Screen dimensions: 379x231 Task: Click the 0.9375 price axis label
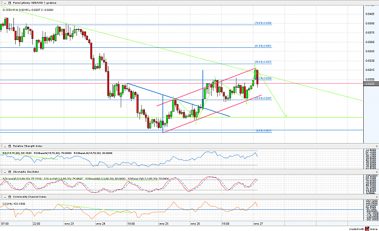pos(370,33)
